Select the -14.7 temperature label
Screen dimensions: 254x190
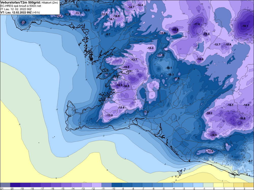tap(131, 7)
